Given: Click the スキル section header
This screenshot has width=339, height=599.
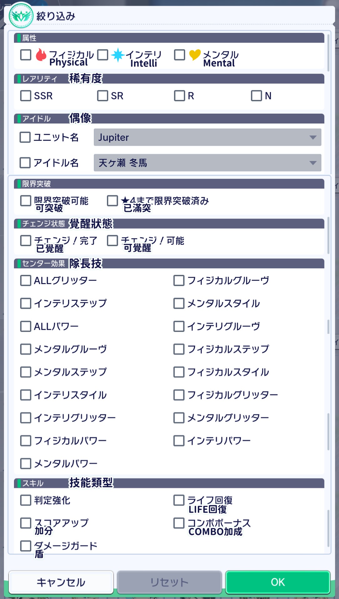Looking at the screenshot, I should click(169, 483).
